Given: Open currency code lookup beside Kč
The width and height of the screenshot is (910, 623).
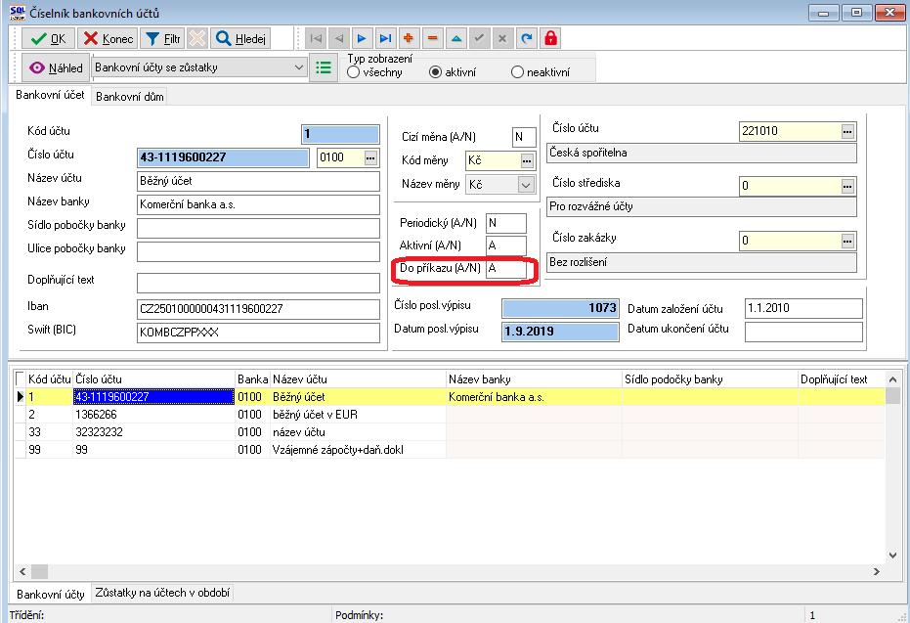Looking at the screenshot, I should tap(527, 160).
